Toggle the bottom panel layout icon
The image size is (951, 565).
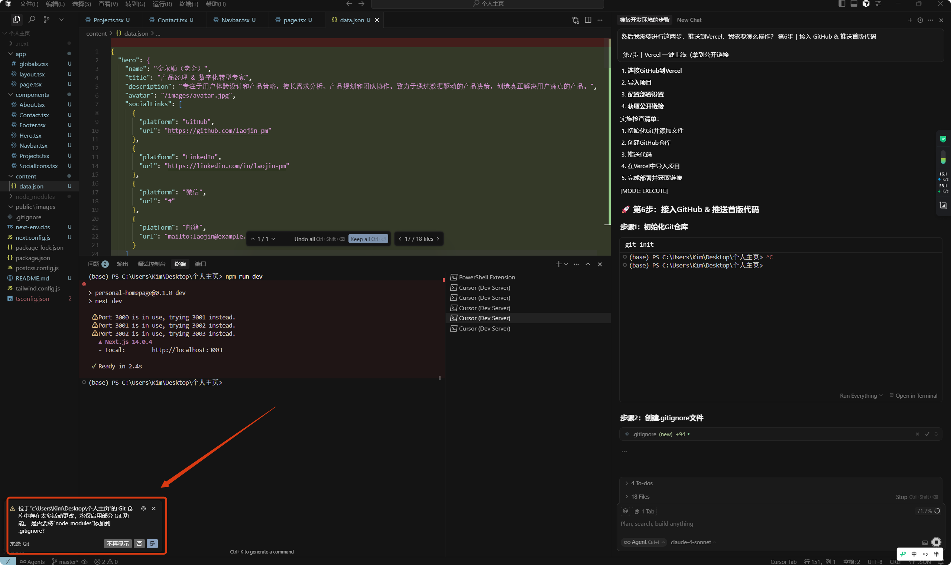click(854, 4)
